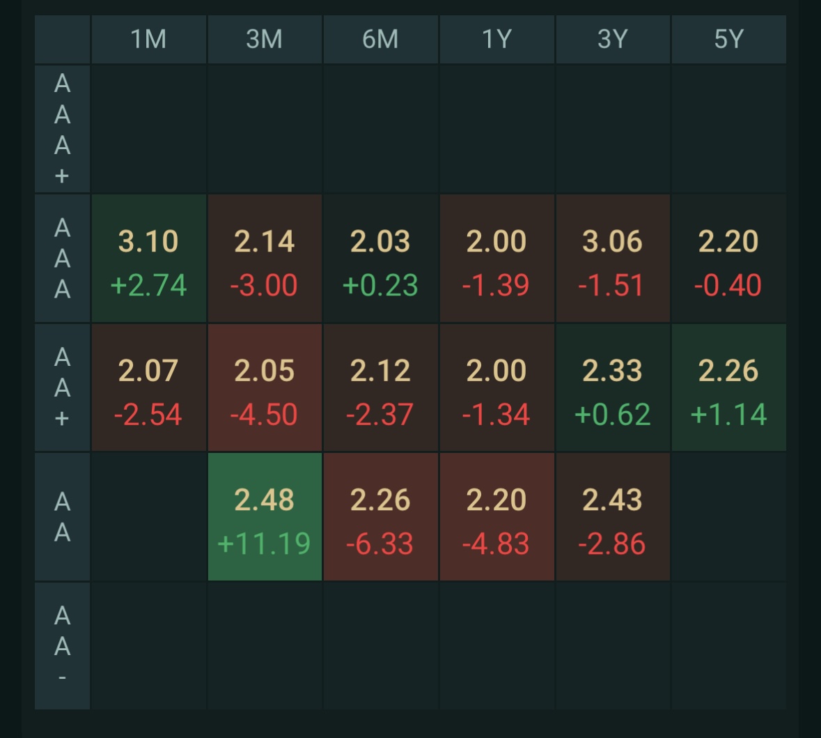
Task: Select the AA+ rating row label
Action: (x=63, y=387)
